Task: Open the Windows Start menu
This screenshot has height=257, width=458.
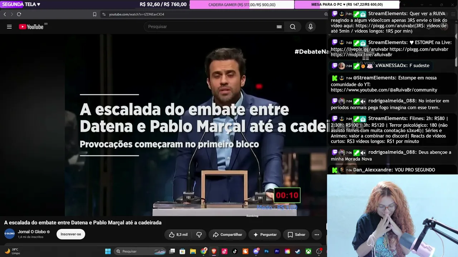Action: (x=108, y=251)
